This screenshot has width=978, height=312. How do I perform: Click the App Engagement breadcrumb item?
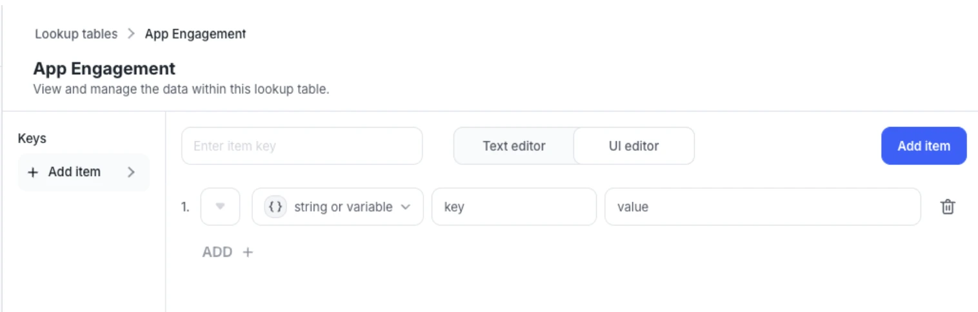pos(195,34)
